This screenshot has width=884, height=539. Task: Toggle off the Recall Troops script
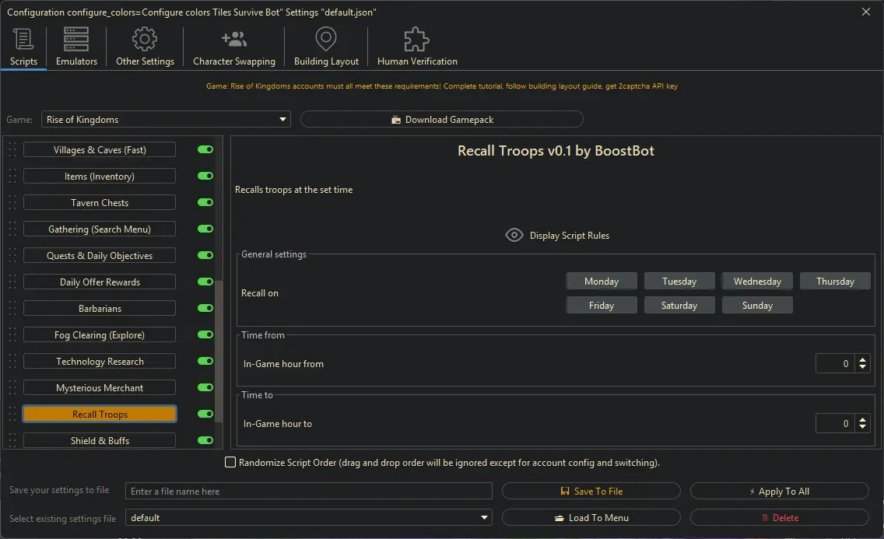pyautogui.click(x=205, y=415)
